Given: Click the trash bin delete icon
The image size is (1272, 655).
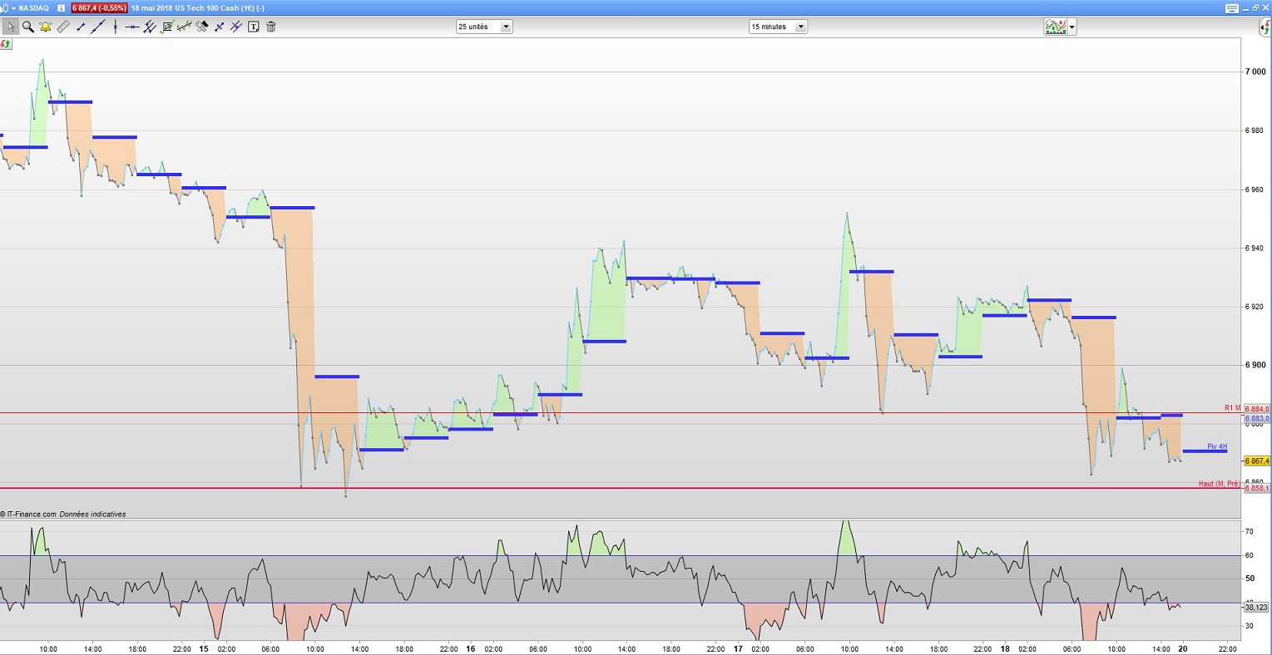Looking at the screenshot, I should 271,27.
